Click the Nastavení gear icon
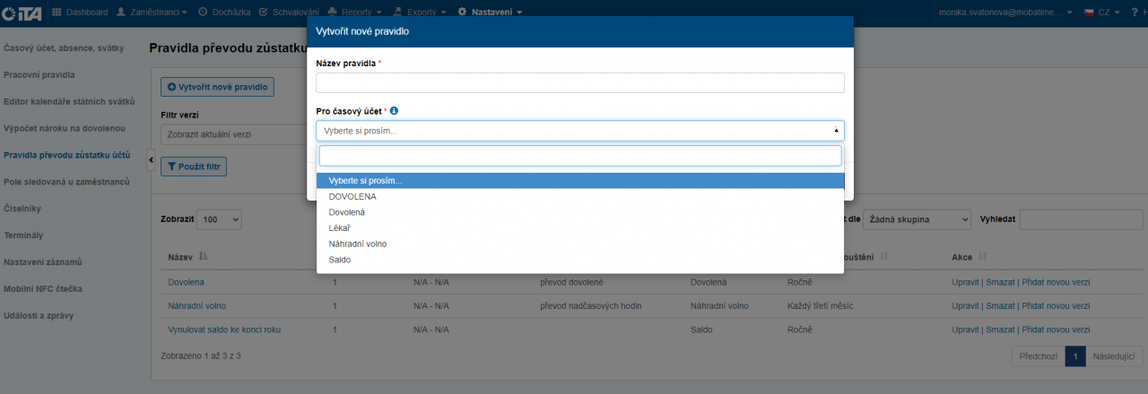1148x394 pixels. tap(462, 13)
